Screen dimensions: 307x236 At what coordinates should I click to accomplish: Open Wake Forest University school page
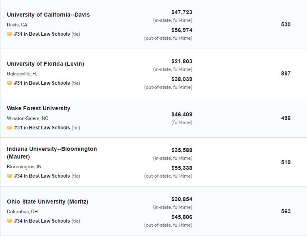point(38,108)
